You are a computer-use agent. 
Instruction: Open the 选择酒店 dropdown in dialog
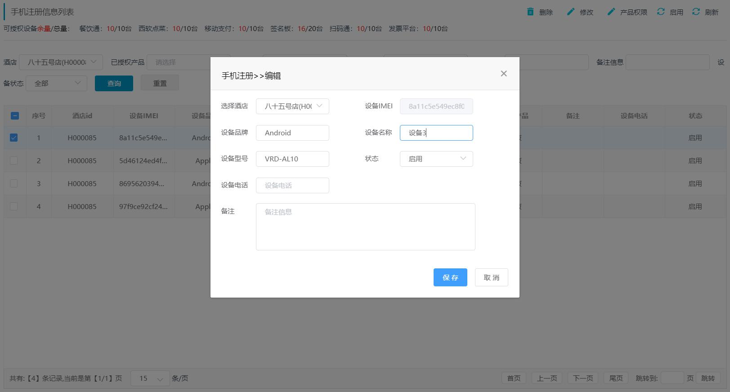pyautogui.click(x=292, y=107)
